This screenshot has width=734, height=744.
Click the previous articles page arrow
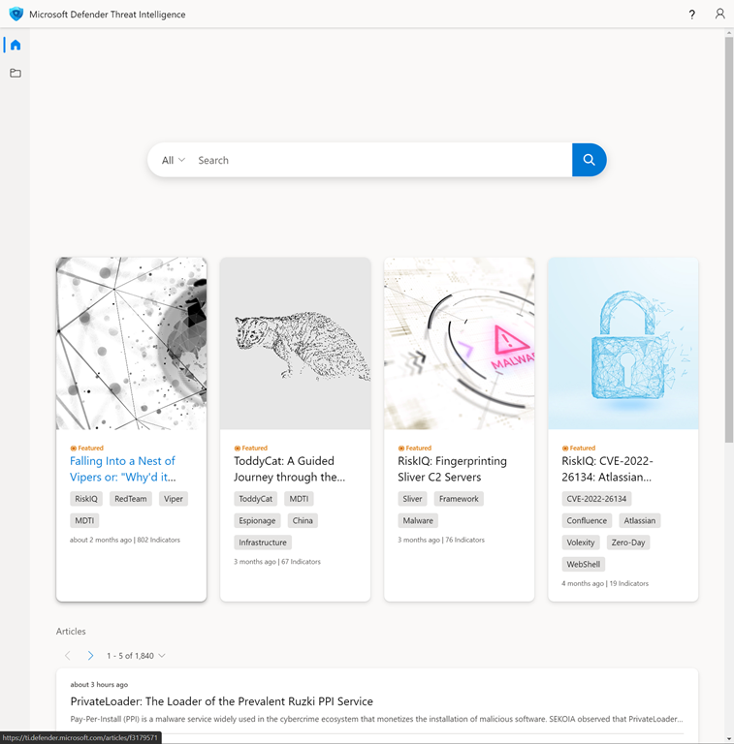pyautogui.click(x=67, y=656)
